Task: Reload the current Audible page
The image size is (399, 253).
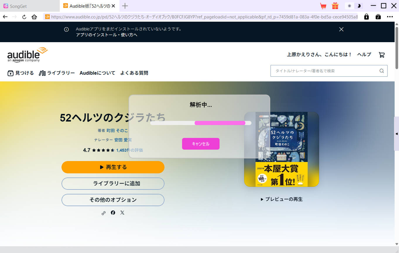Action: tap(24, 17)
